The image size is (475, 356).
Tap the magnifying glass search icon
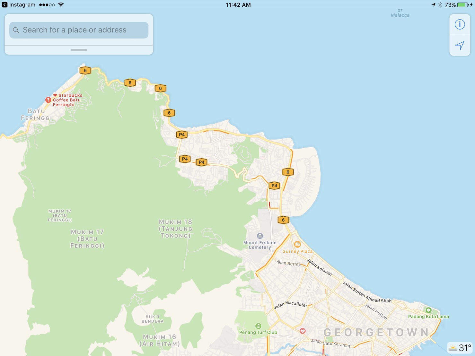tap(16, 30)
